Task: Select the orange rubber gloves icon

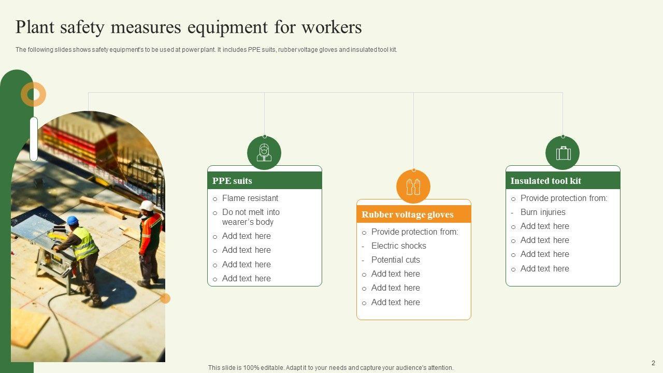Action: [x=413, y=187]
